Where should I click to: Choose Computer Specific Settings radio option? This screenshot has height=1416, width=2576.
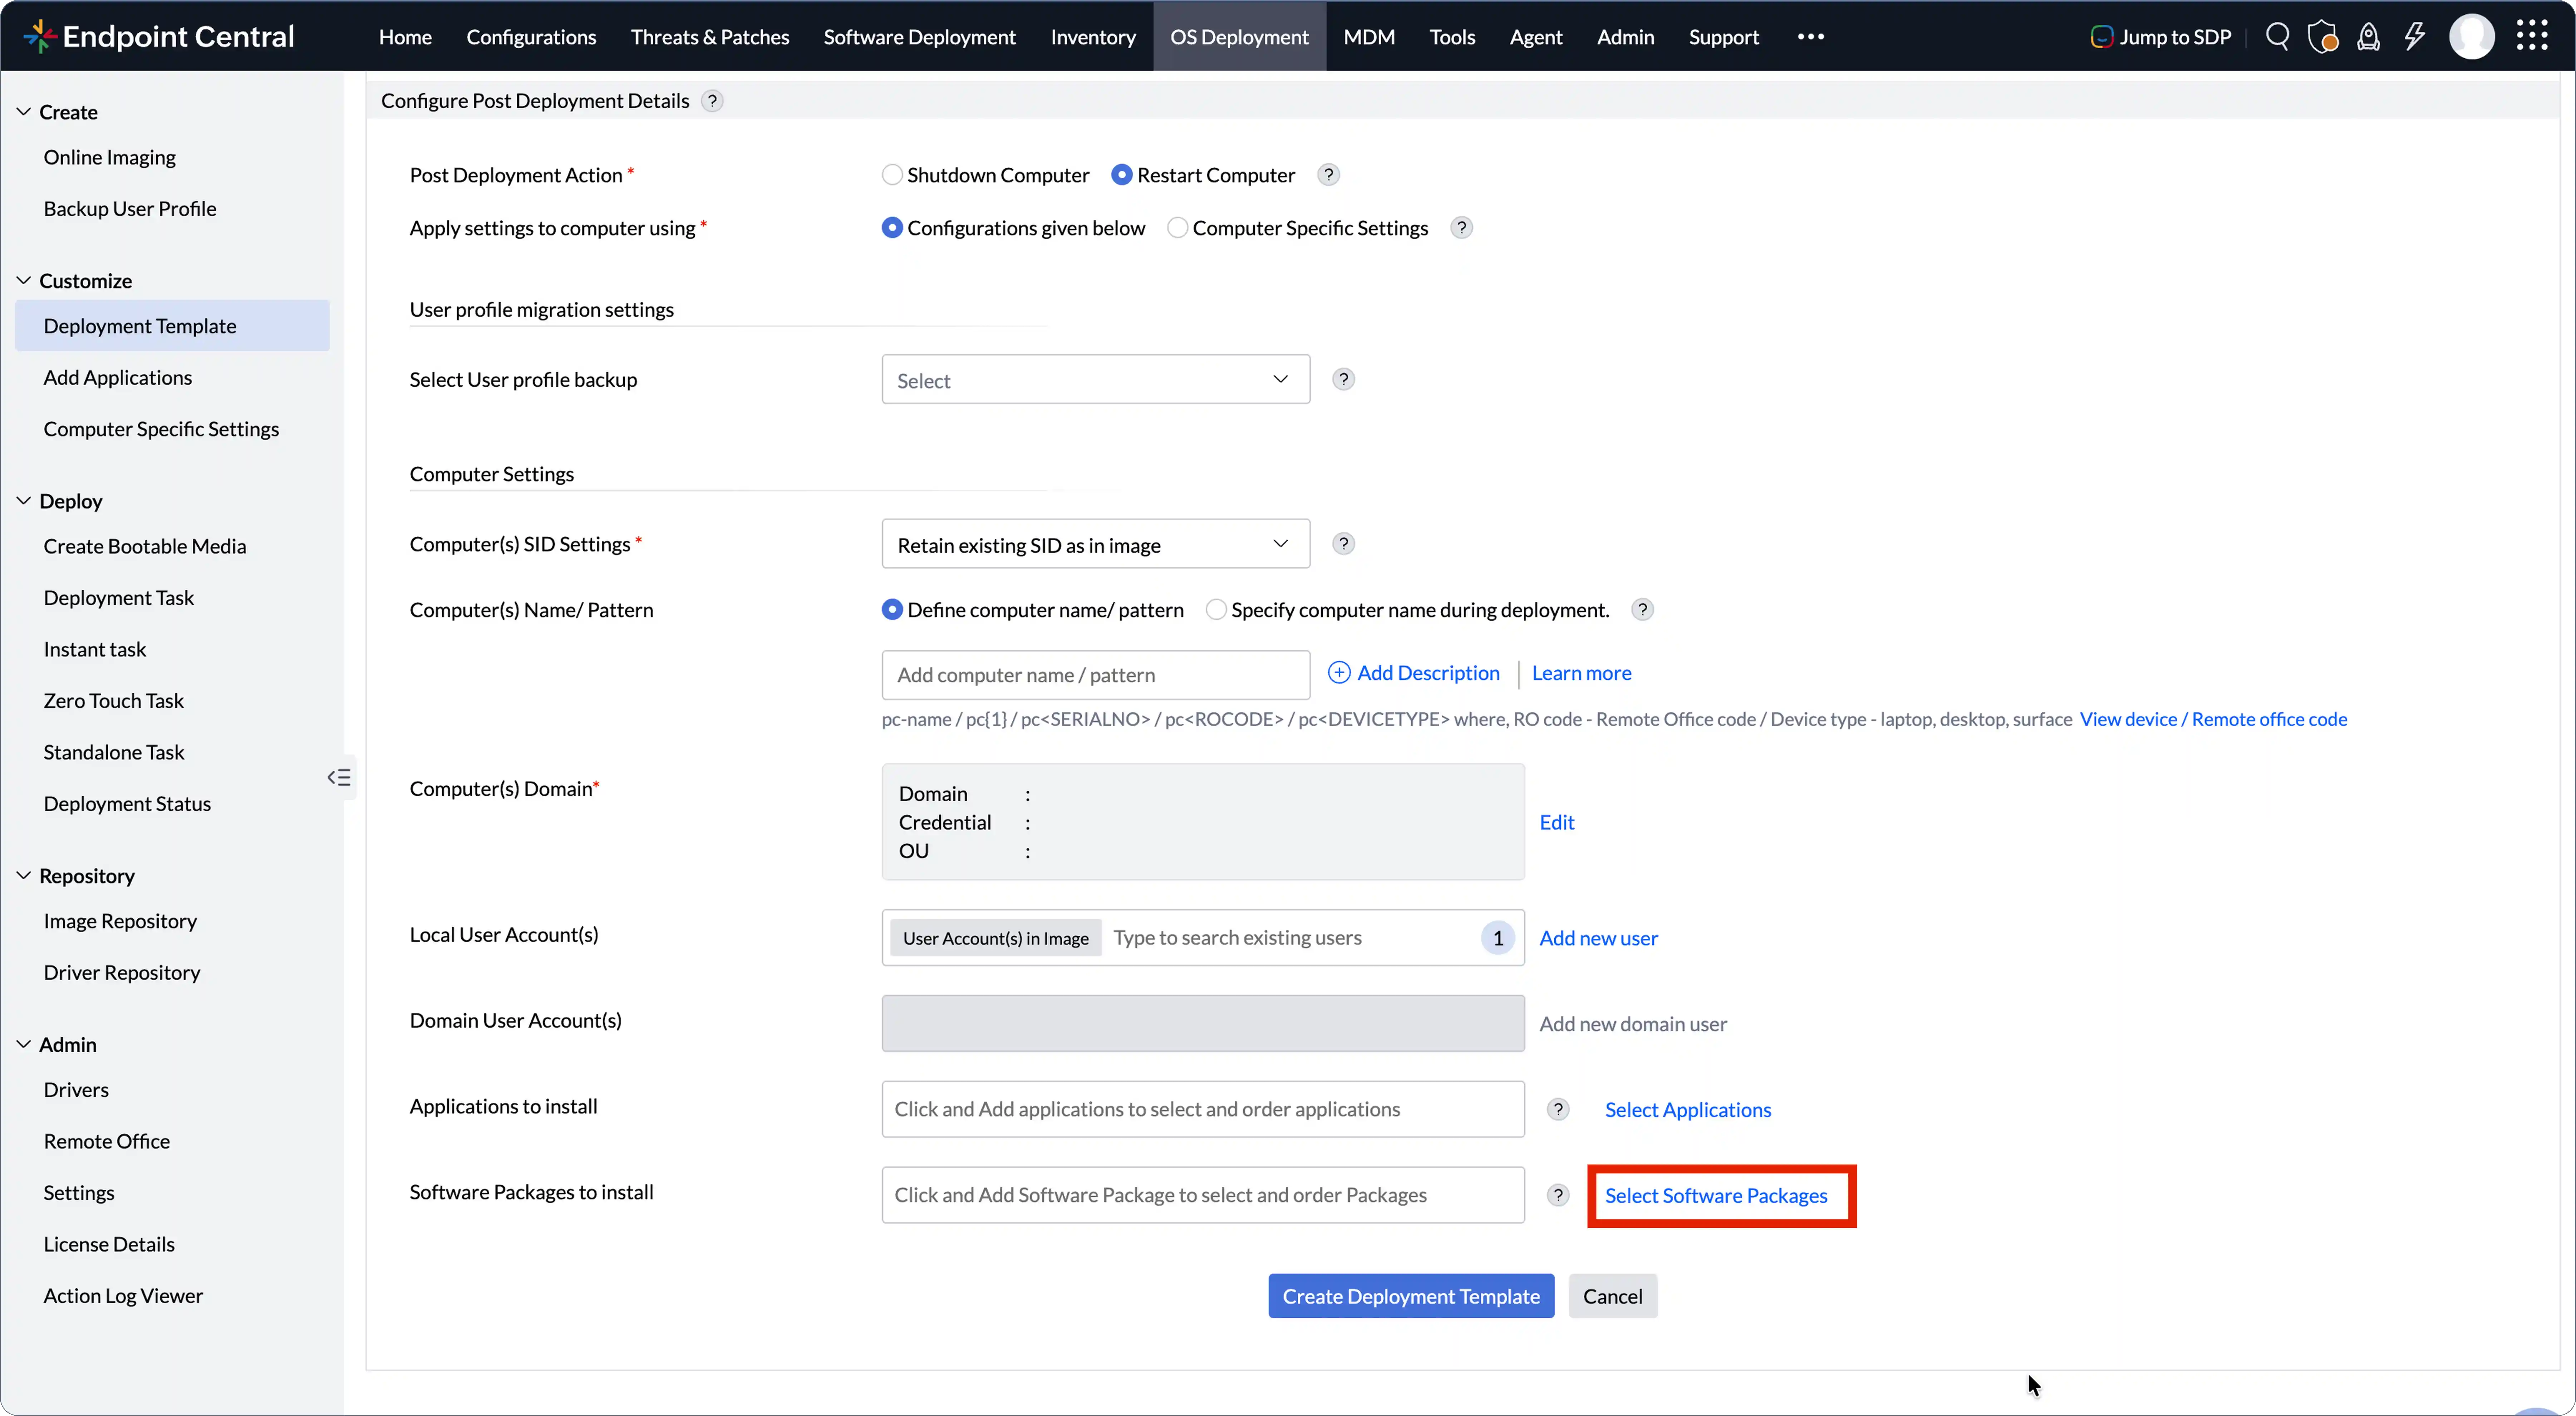(1177, 228)
